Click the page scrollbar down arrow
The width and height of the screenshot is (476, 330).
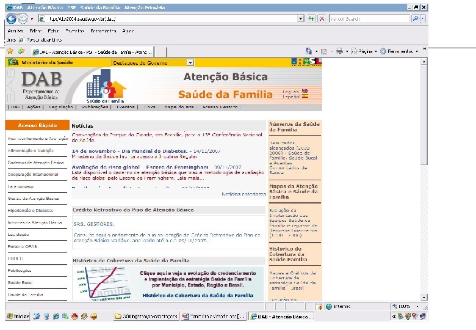point(424,297)
